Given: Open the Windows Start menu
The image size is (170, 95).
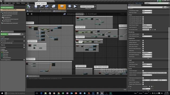Looking at the screenshot, I should pos(2,93).
